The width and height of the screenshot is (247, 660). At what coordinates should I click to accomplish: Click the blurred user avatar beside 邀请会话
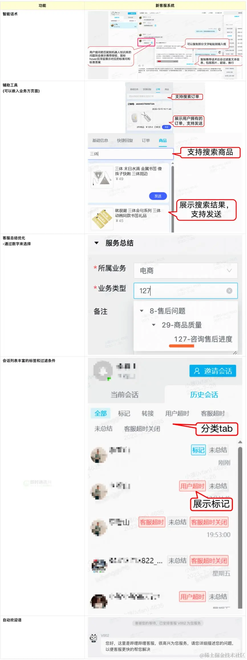(103, 371)
